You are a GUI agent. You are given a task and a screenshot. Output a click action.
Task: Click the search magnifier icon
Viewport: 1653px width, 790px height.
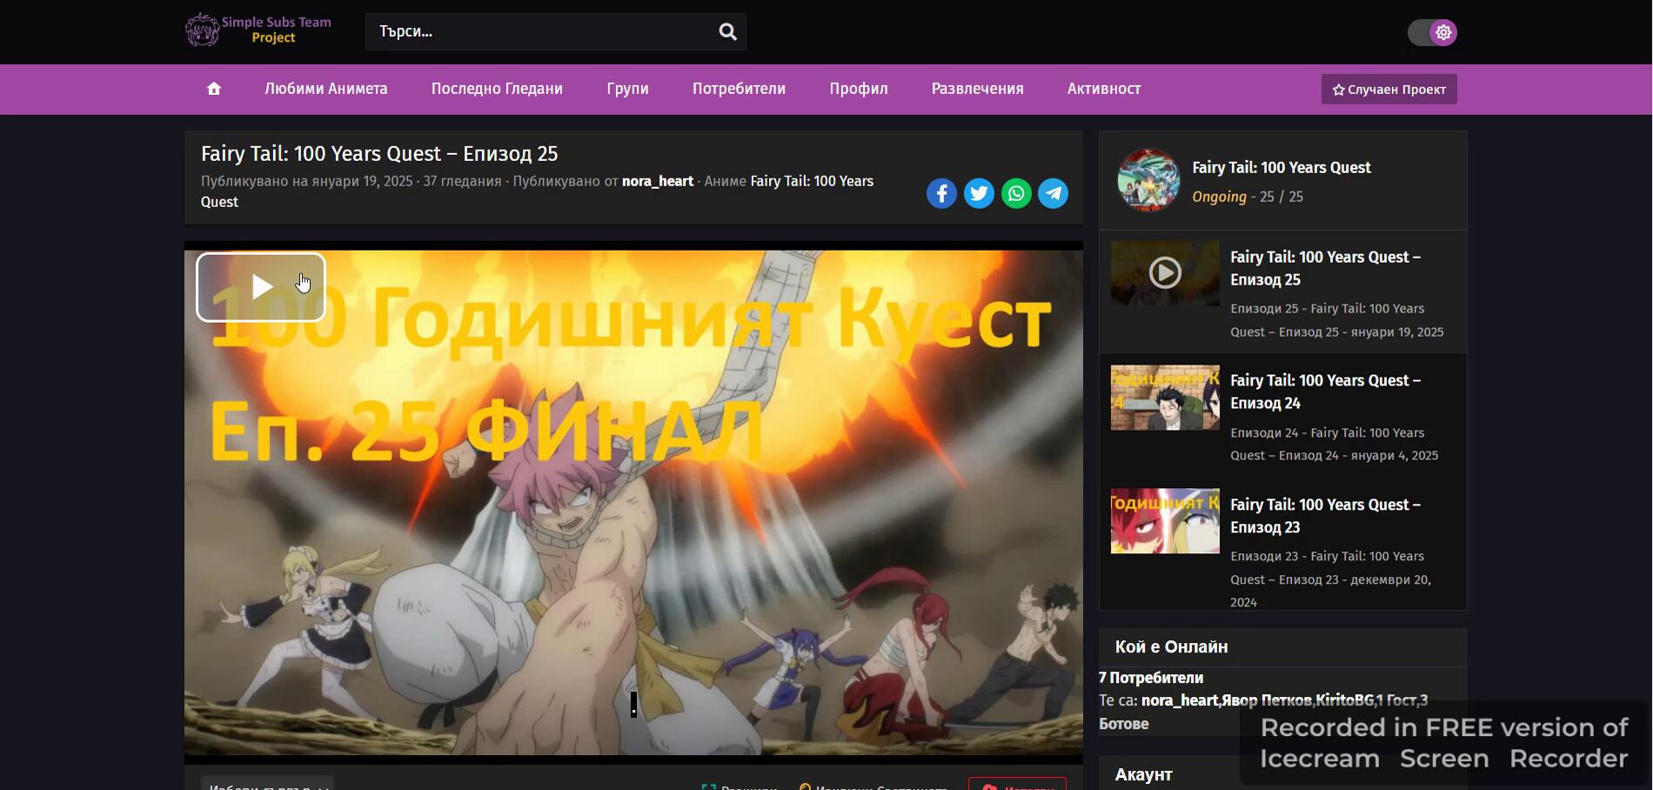coord(727,32)
